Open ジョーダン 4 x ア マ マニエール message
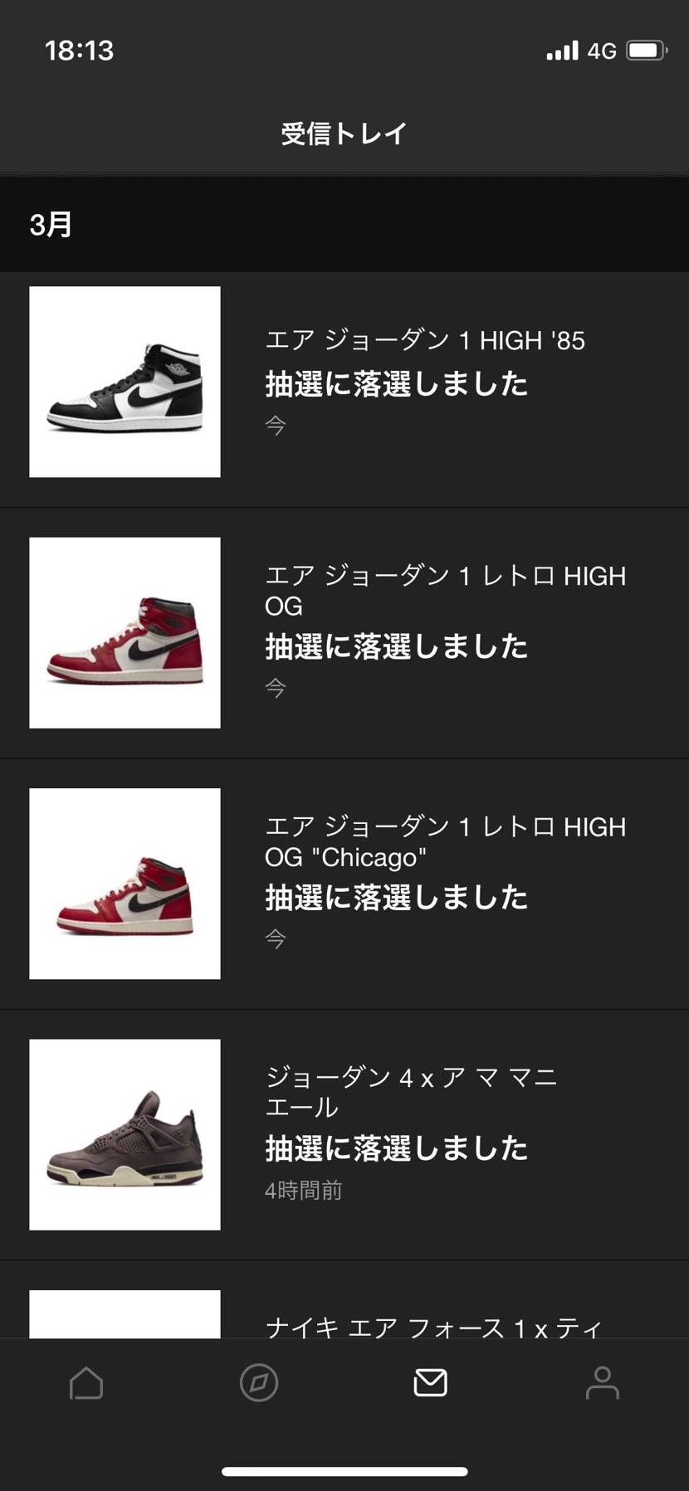The image size is (689, 1491). coord(344,1135)
